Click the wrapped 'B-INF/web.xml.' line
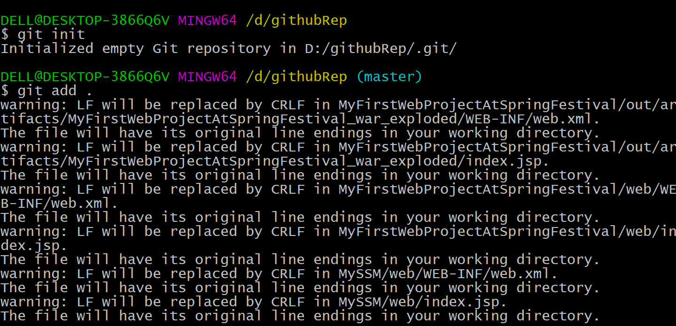Screen dimensions: 676x326 [60, 203]
